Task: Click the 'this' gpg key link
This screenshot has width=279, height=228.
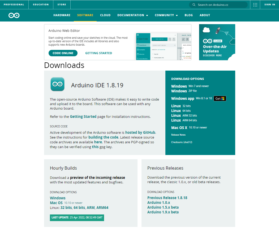Action: click(95, 147)
